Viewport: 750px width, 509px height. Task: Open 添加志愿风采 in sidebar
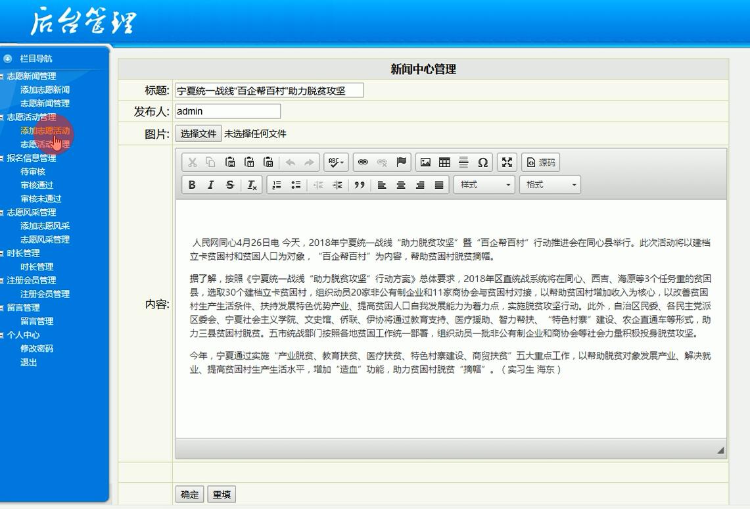[45, 226]
